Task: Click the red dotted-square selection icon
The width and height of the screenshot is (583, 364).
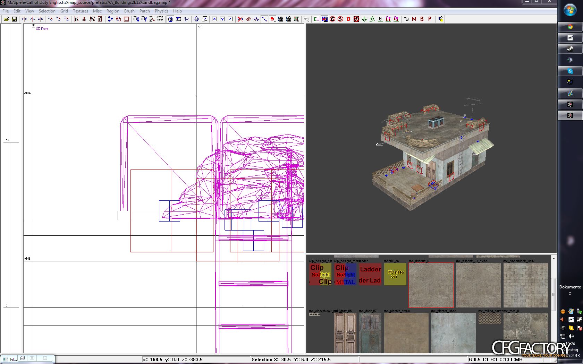Action: point(126,19)
